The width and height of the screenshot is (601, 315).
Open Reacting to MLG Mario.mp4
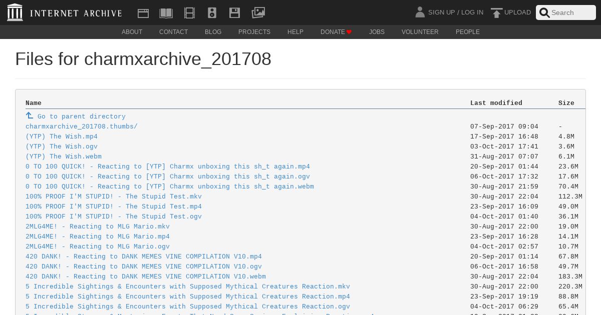coord(98,236)
